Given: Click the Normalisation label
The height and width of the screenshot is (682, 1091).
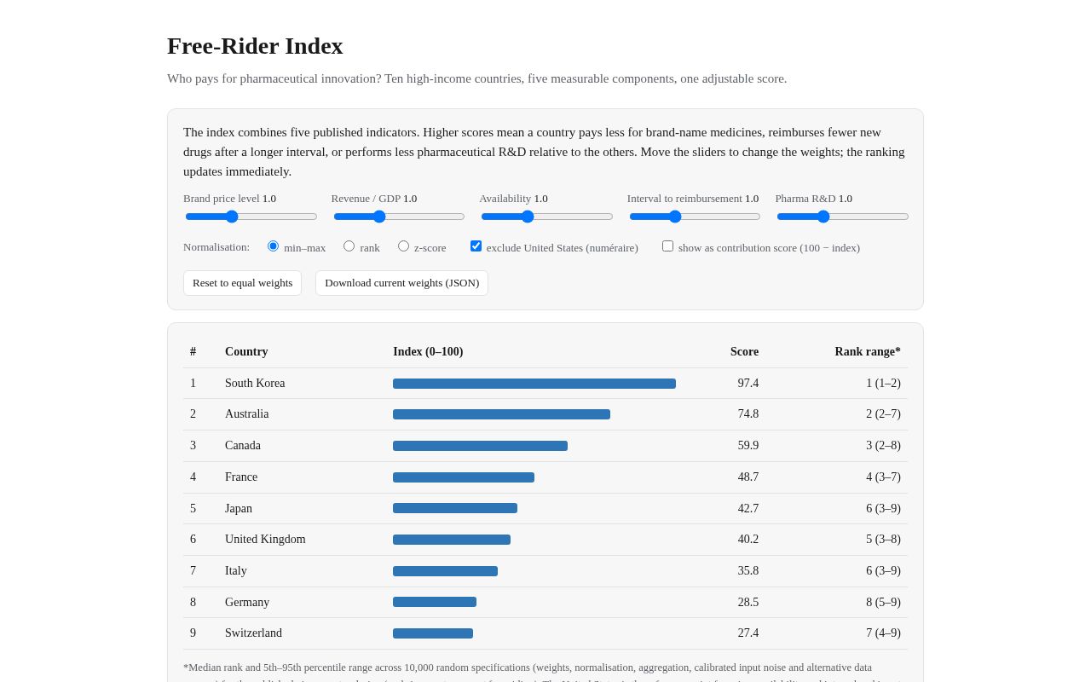Looking at the screenshot, I should (216, 247).
